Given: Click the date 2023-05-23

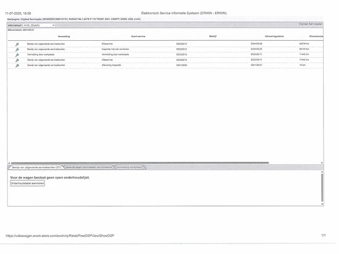Looking at the screenshot, I should pos(256,49).
